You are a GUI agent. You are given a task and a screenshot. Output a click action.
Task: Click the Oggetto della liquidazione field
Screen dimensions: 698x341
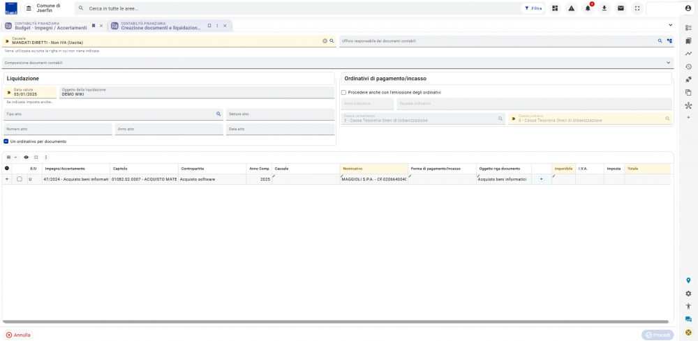click(197, 92)
